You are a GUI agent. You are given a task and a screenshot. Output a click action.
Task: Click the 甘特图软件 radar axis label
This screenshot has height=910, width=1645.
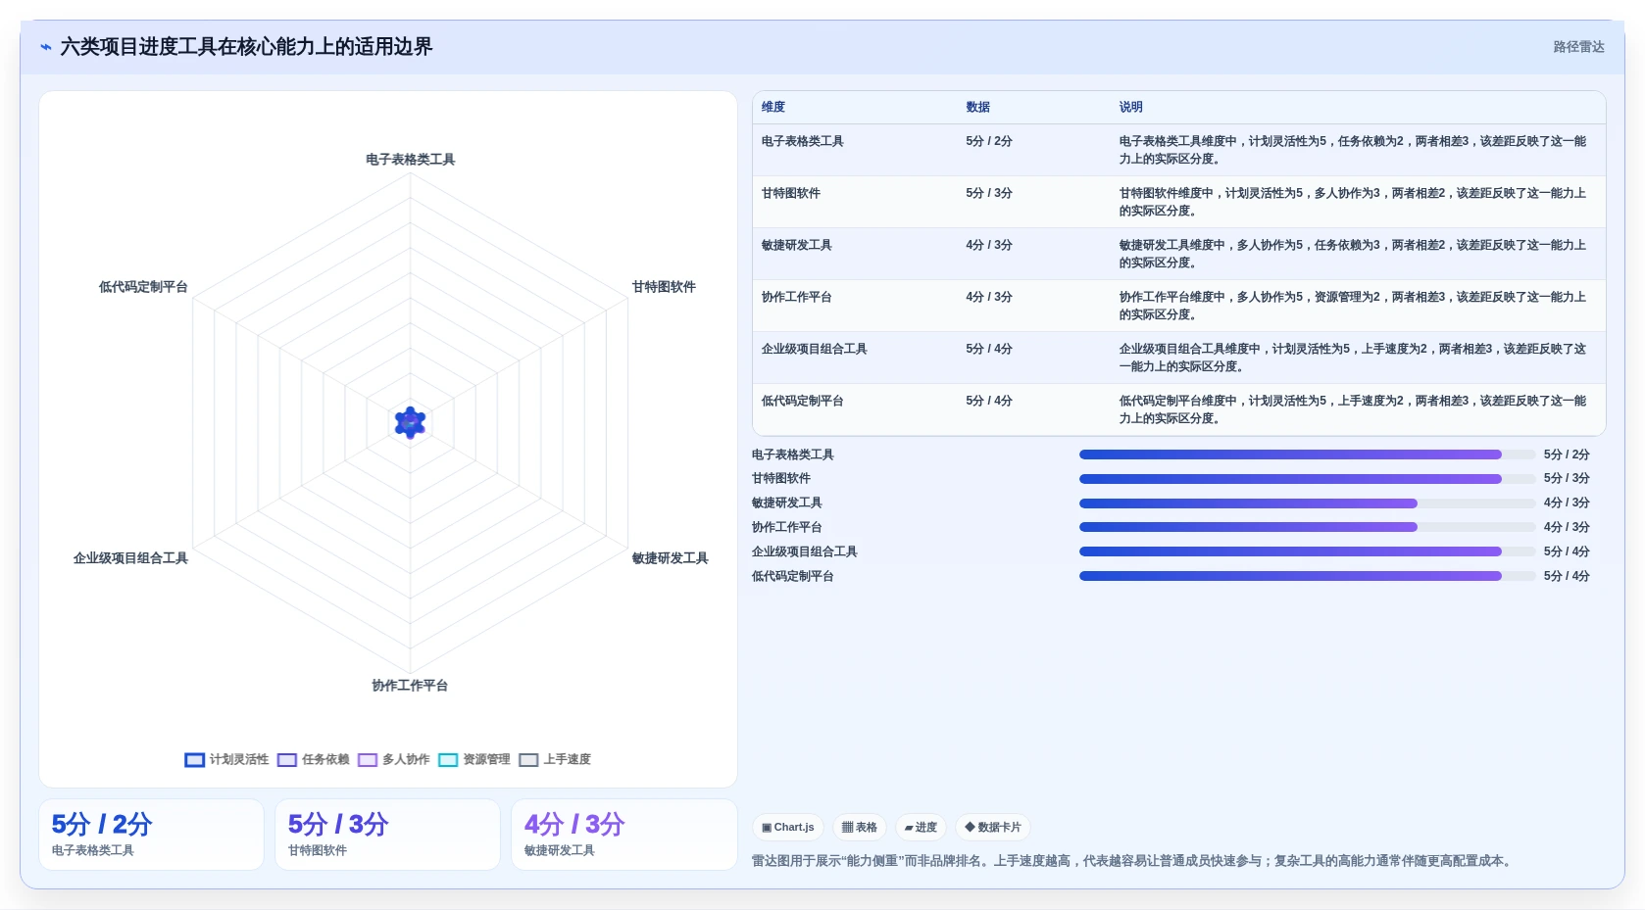pos(664,287)
